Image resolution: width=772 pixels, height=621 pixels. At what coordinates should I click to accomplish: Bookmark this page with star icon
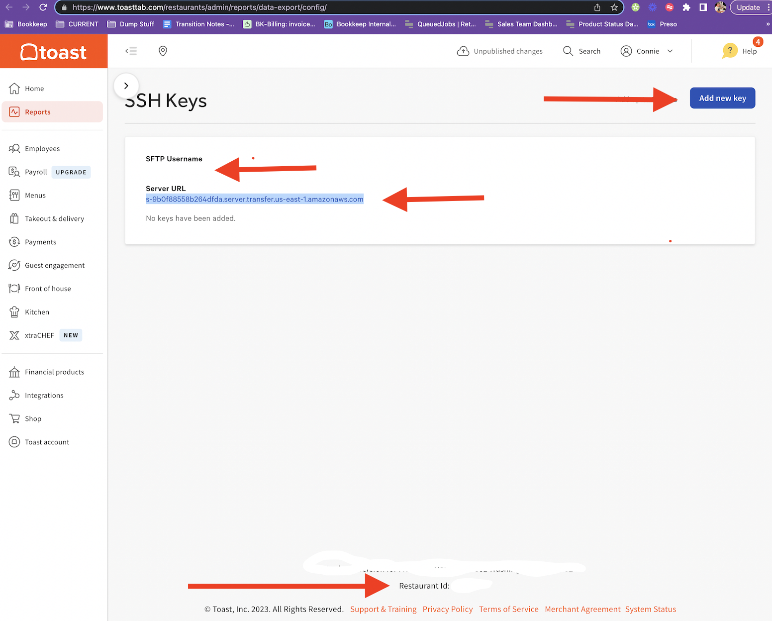pos(614,7)
